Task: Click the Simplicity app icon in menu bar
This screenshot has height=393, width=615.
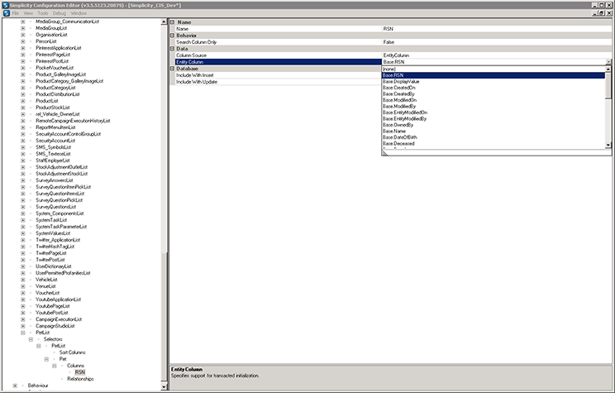Action: point(6,13)
